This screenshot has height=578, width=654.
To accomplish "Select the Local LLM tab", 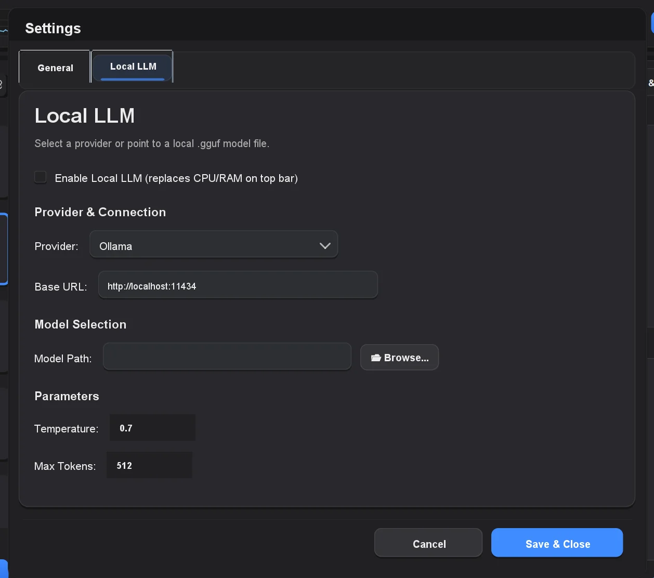I will tap(133, 67).
